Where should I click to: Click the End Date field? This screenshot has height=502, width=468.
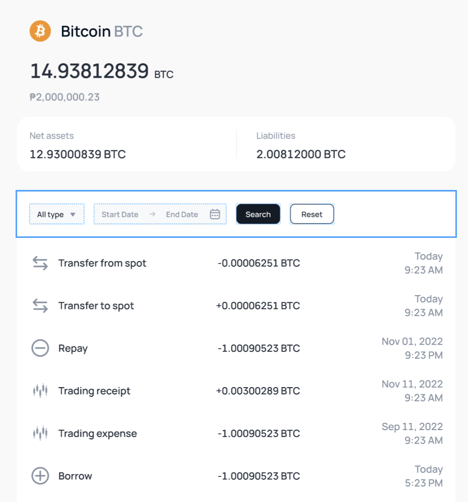pyautogui.click(x=182, y=214)
